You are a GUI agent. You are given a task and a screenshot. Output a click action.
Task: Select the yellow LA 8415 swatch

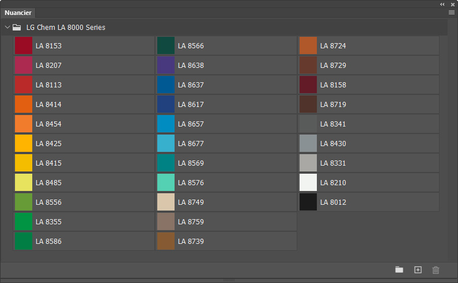point(24,163)
